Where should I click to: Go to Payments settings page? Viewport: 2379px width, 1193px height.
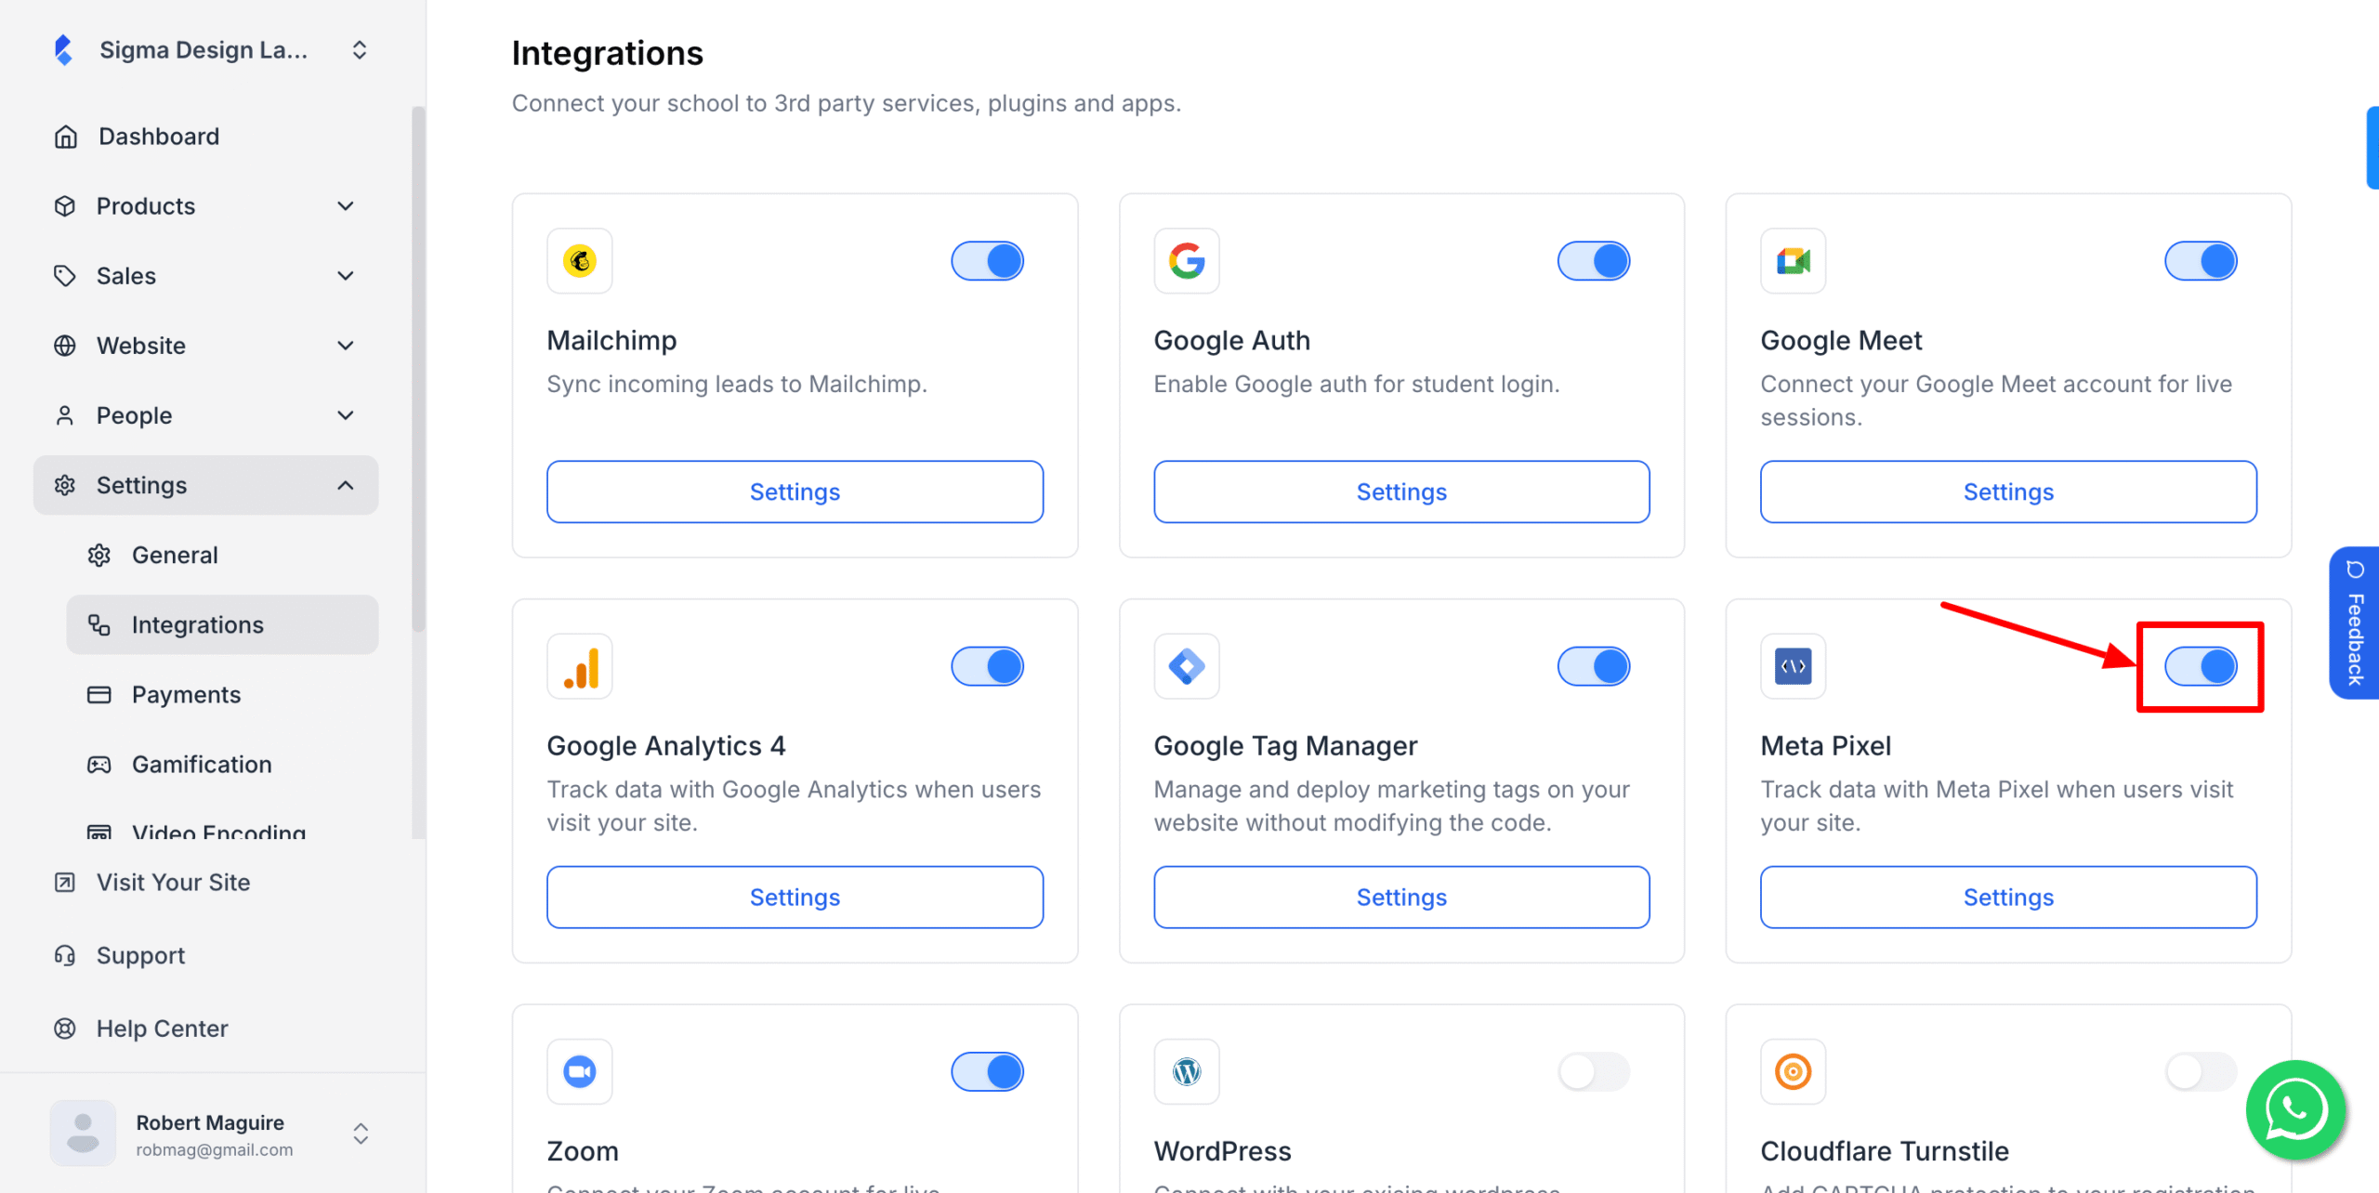pyautogui.click(x=186, y=695)
